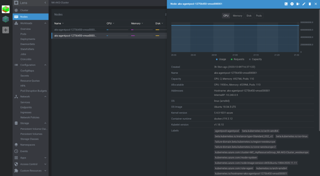Collapse the Workloads section
320x176 pixels.
(45, 23)
